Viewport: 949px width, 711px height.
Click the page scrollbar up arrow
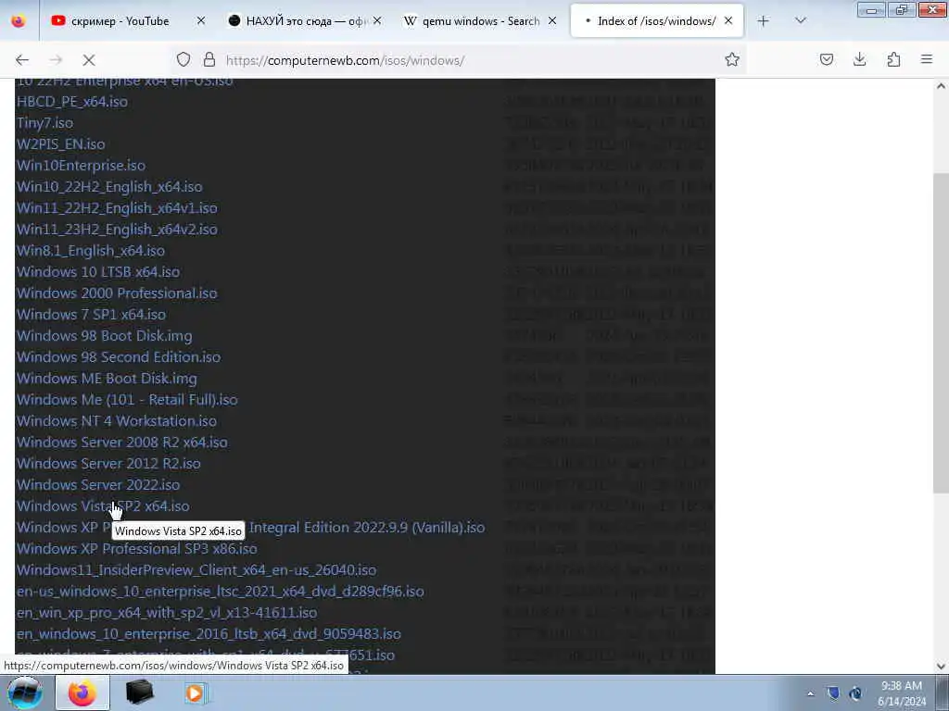pos(941,86)
